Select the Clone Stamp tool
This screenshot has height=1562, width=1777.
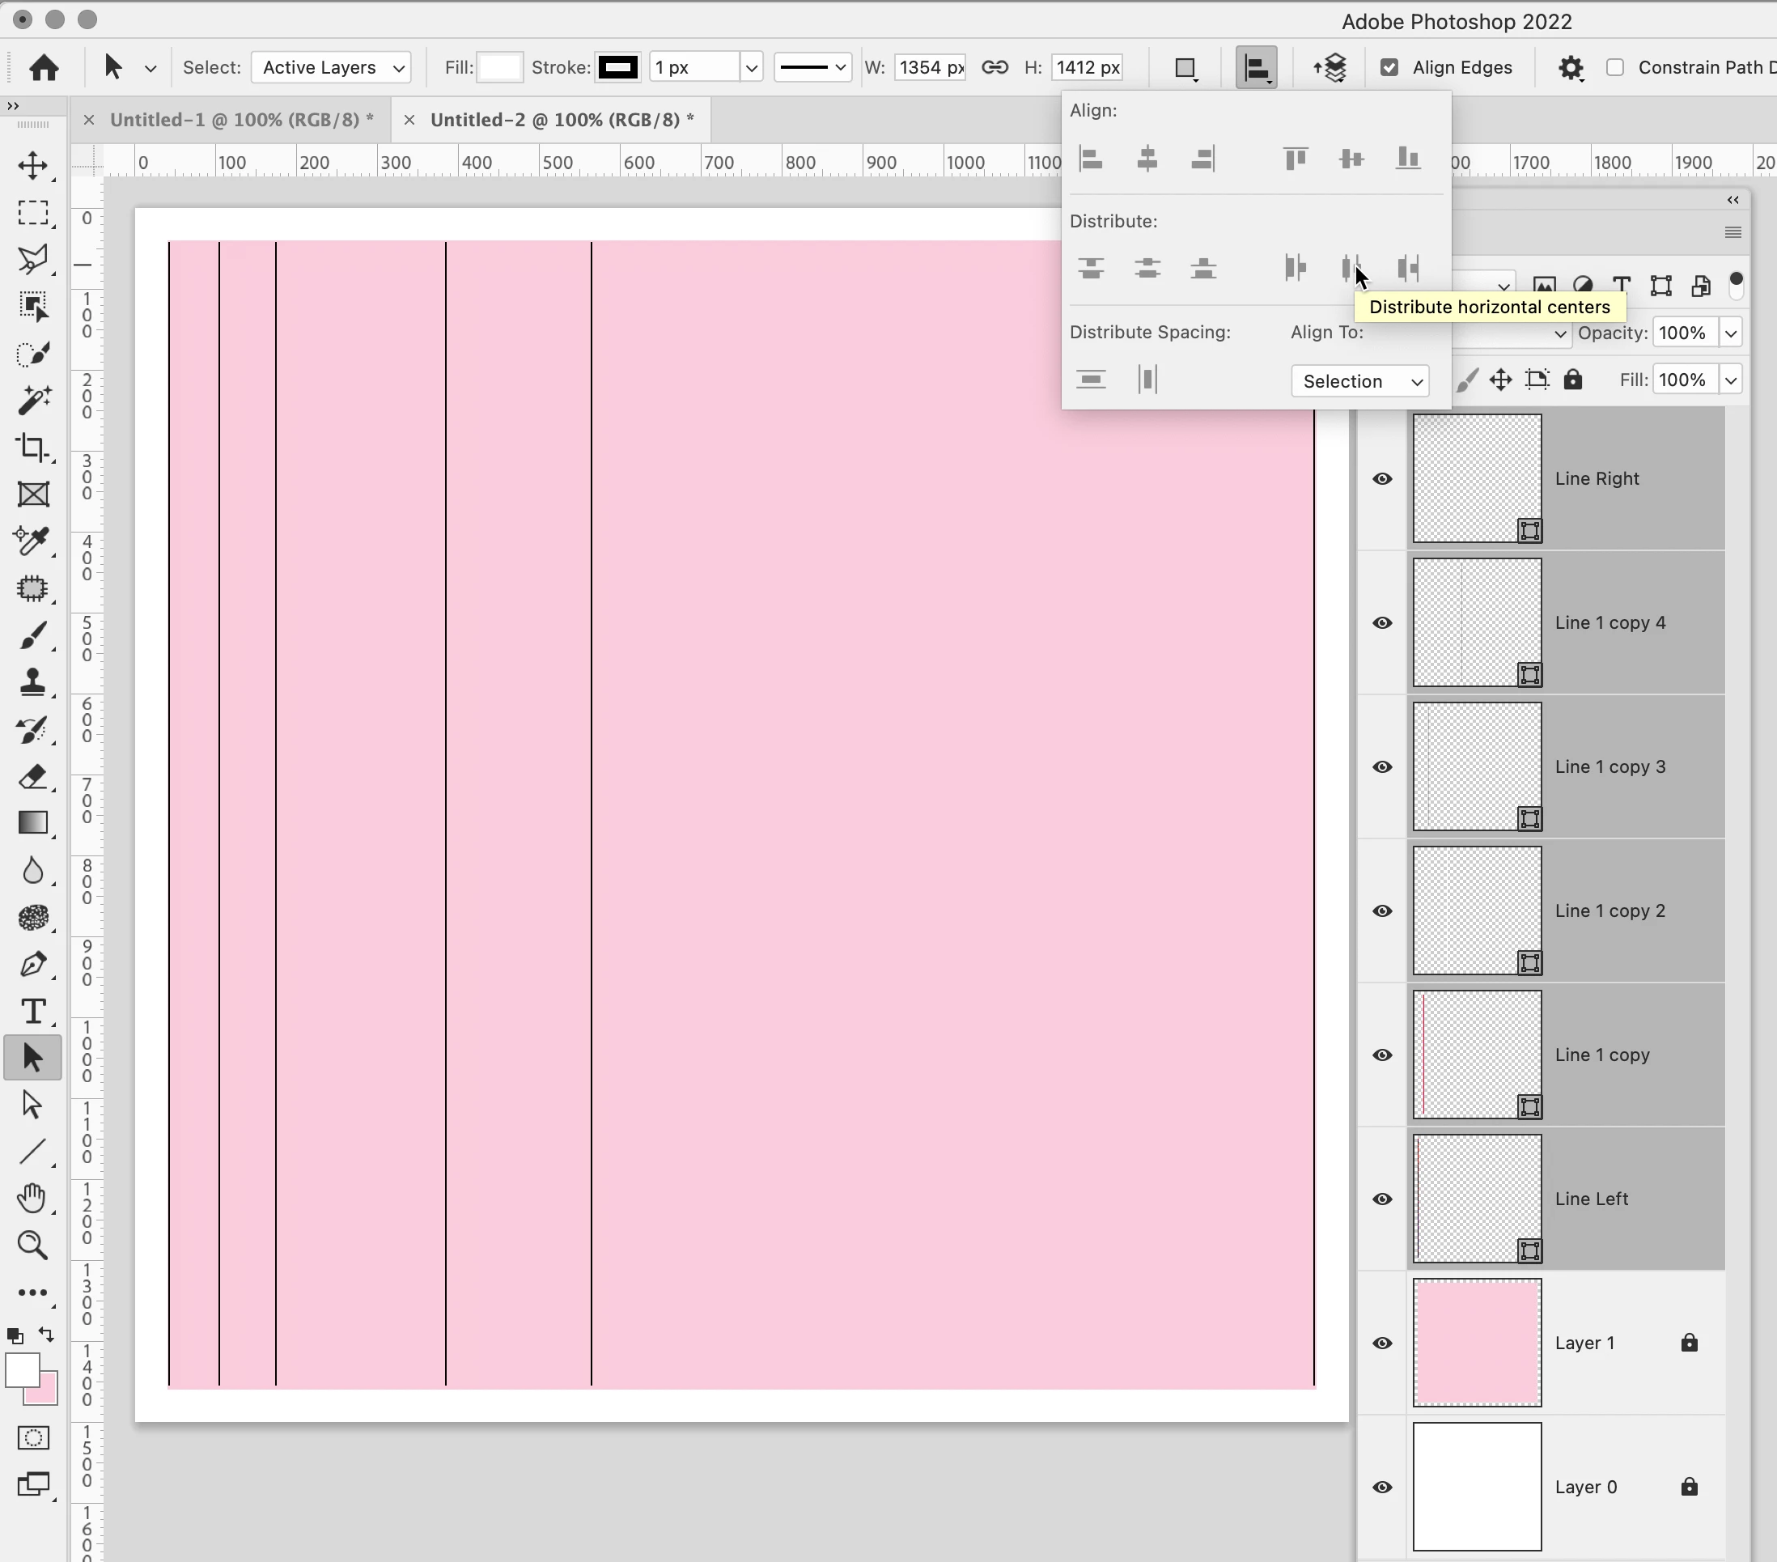[x=33, y=681]
